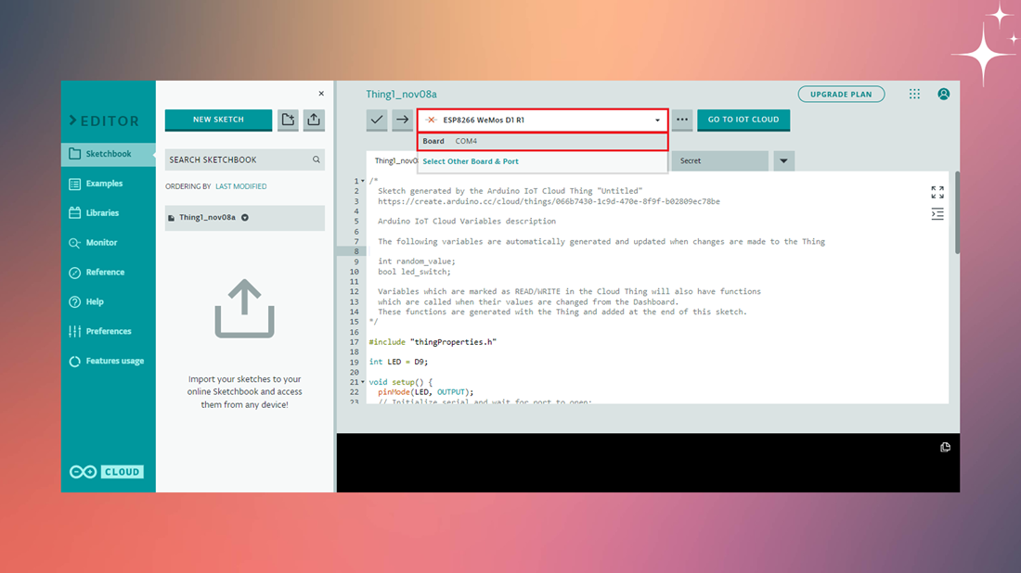
Task: Click the Libraries calendar icon
Action: 75,212
